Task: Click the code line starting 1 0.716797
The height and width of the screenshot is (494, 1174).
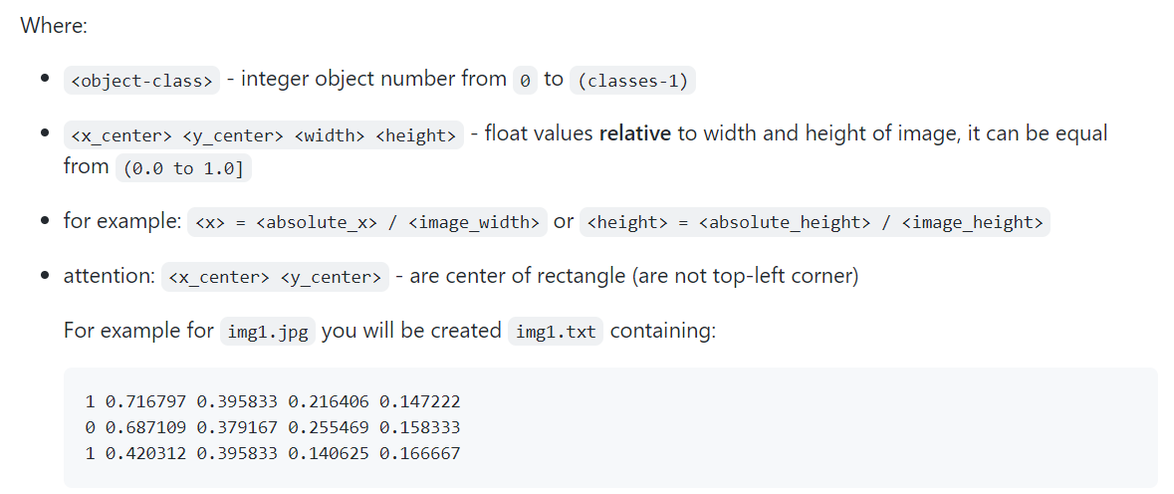Action: coord(273,402)
